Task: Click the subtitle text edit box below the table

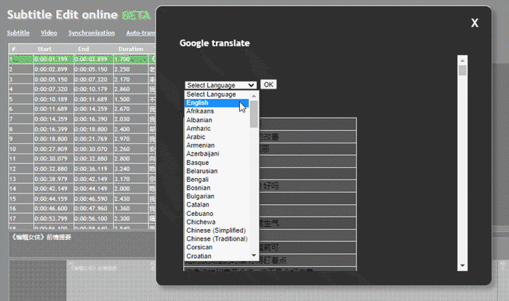Action: [82, 244]
